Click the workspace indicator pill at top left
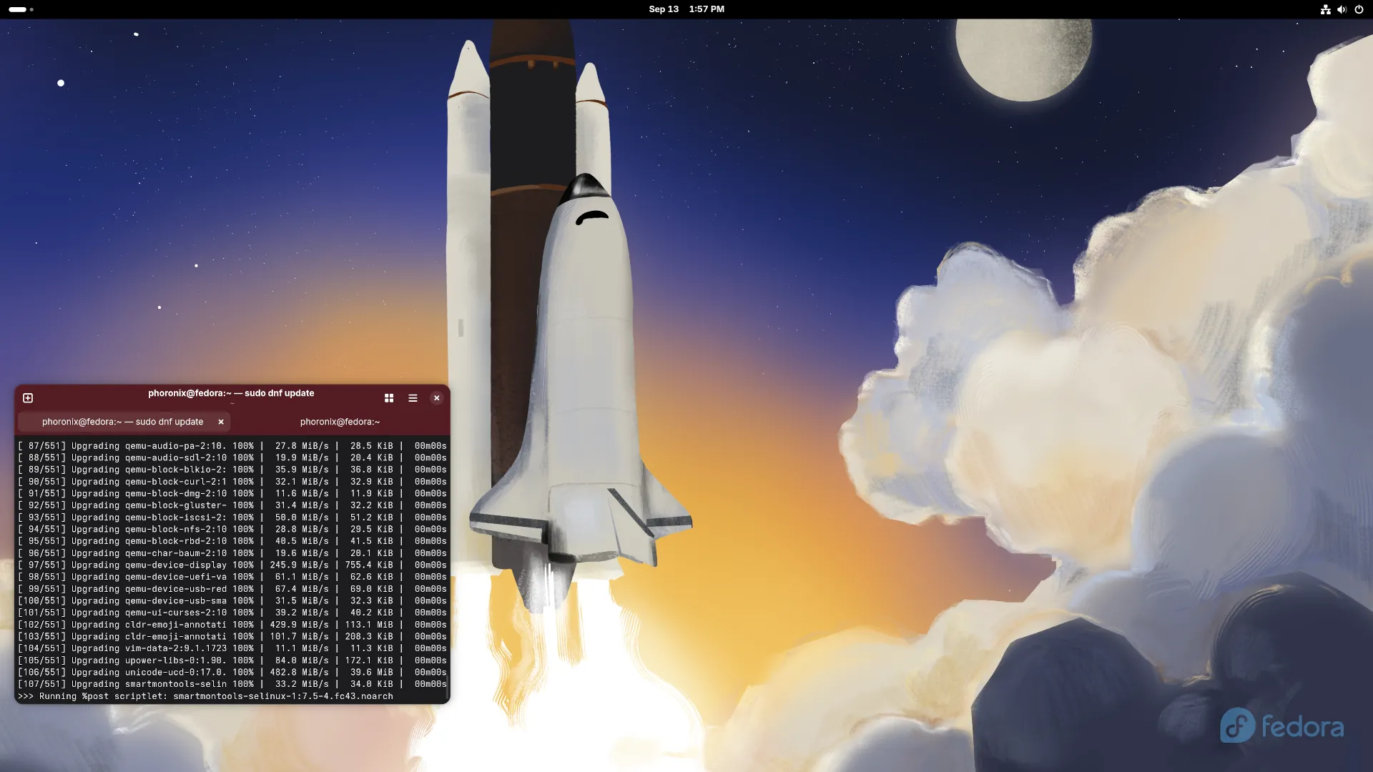The width and height of the screenshot is (1373, 772). pos(17,9)
